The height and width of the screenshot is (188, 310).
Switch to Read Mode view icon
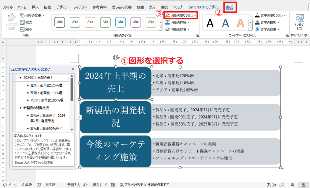(292, 185)
